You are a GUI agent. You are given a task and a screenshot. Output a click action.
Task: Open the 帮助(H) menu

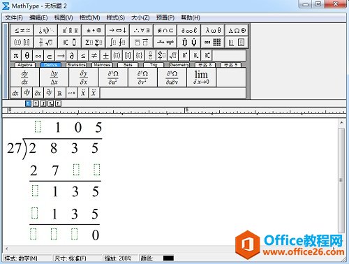pos(191,17)
